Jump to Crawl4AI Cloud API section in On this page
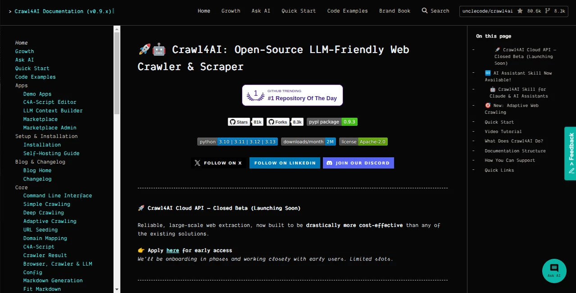The height and width of the screenshot is (293, 576). tap(525, 57)
